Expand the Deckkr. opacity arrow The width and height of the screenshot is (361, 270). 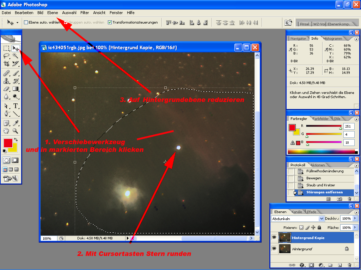[355, 219]
